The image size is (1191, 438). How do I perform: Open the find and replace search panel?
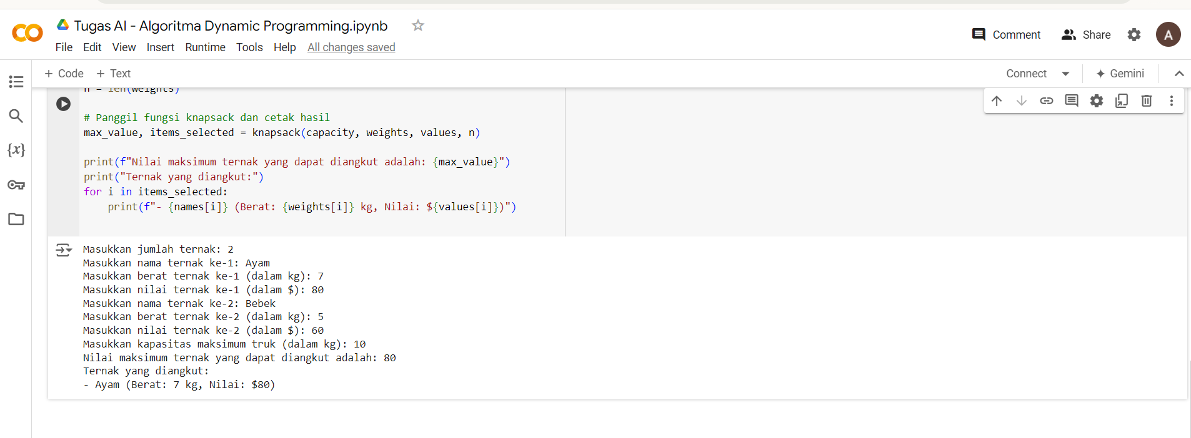click(x=16, y=115)
